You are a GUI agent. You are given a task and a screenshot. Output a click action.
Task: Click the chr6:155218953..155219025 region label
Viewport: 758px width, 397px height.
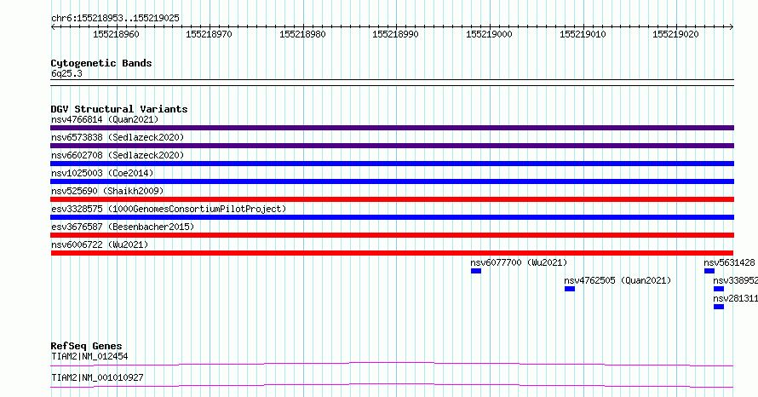pos(115,18)
